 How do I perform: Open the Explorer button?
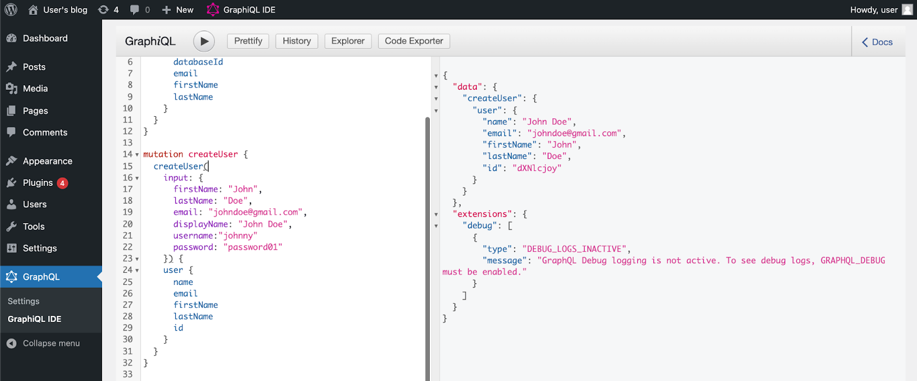pyautogui.click(x=348, y=41)
